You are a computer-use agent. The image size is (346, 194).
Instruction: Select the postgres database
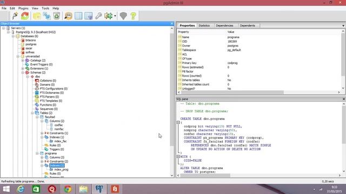point(31,44)
